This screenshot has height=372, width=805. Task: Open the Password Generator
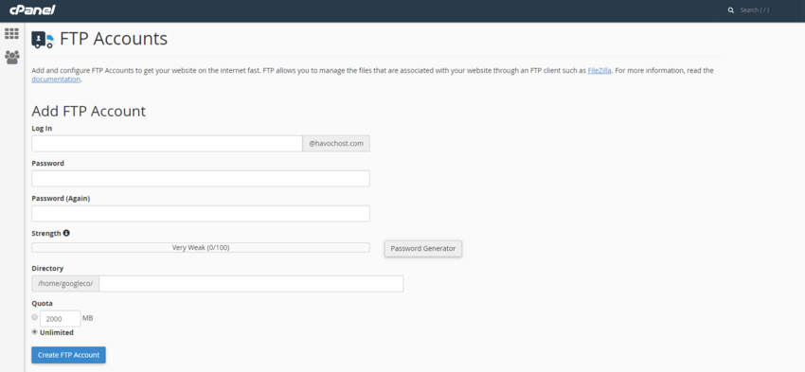pyautogui.click(x=423, y=248)
